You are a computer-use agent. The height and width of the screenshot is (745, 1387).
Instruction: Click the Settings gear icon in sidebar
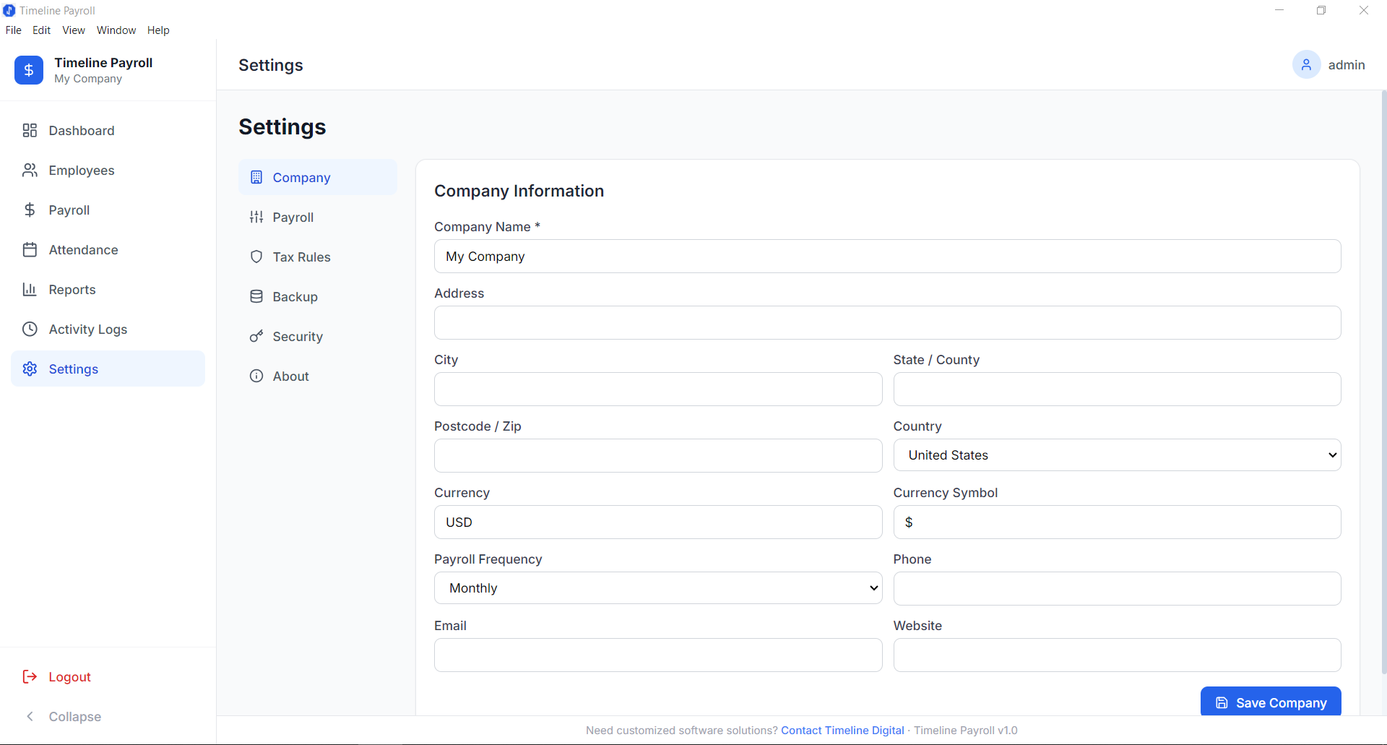(x=30, y=369)
